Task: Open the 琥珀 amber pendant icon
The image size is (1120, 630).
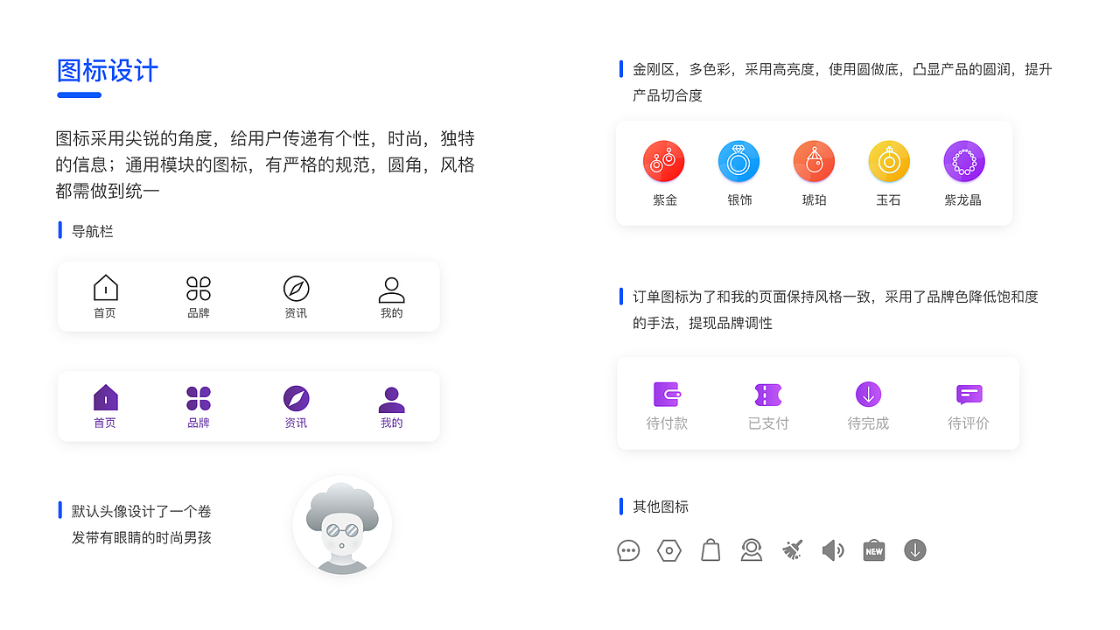Action: [x=814, y=161]
